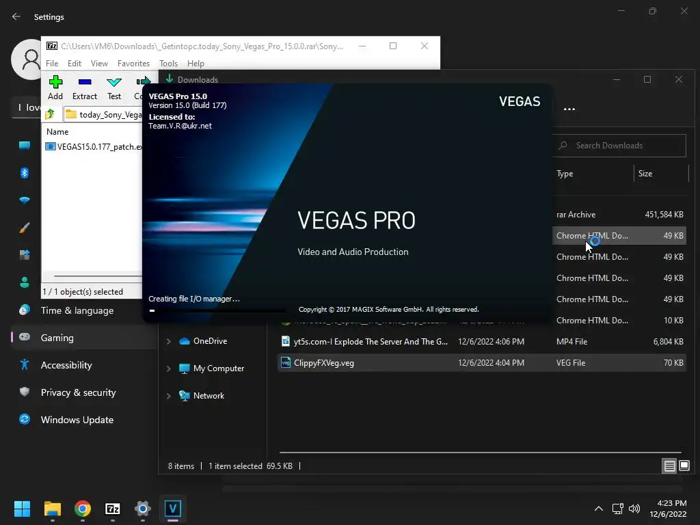This screenshot has height=525, width=700.
Task: Switch to 7-Zip on the taskbar
Action: [x=113, y=509]
